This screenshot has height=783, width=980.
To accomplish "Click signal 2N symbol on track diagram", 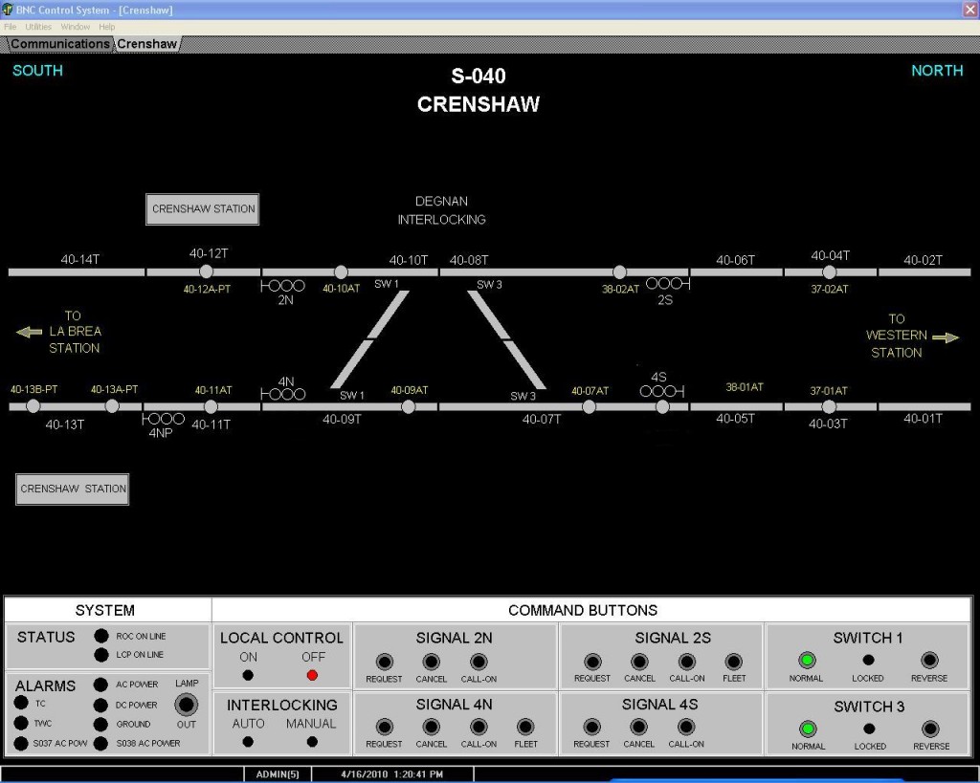I will [284, 286].
